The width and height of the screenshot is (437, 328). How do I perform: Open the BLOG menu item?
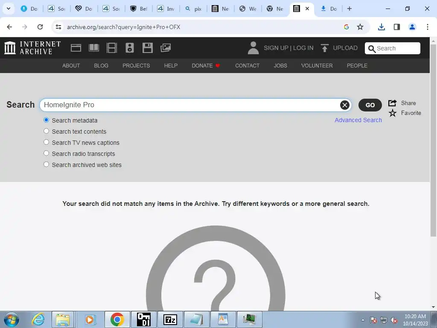click(101, 65)
